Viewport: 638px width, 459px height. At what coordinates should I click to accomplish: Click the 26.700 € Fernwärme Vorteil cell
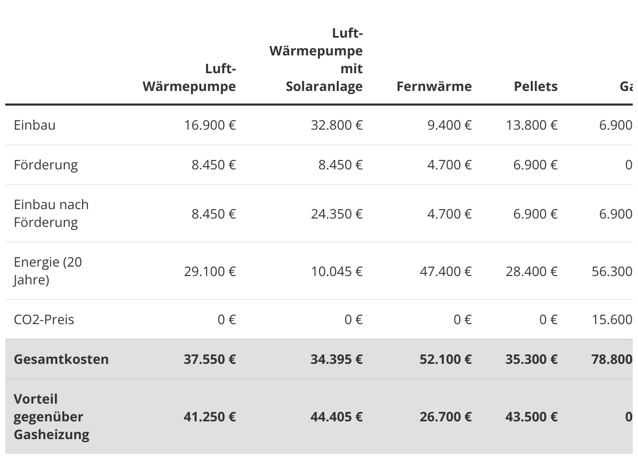pyautogui.click(x=446, y=417)
